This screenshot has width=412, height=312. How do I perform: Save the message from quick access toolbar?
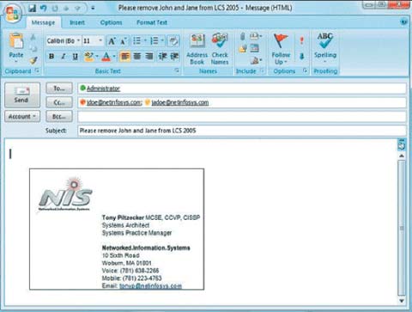pyautogui.click(x=32, y=9)
